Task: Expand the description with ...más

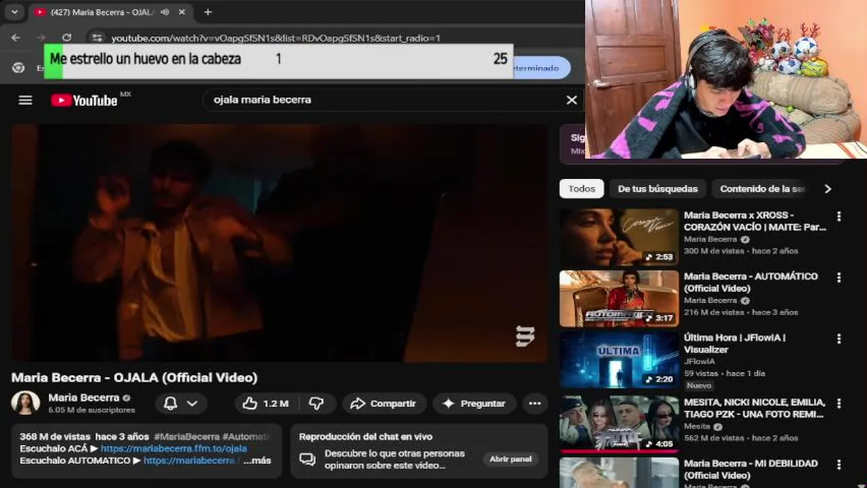Action: pos(257,460)
